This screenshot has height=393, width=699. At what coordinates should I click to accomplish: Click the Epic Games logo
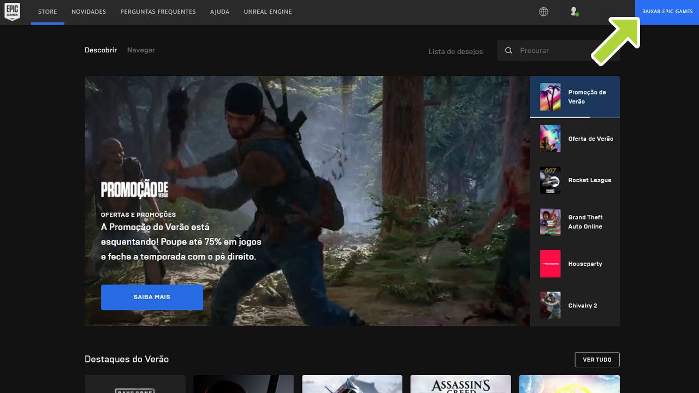(12, 11)
